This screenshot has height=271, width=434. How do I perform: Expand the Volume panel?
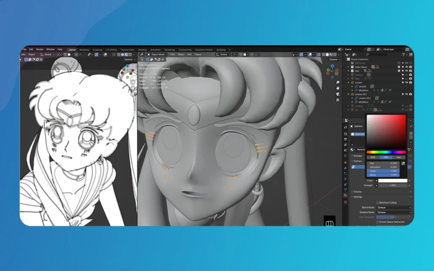pos(357,192)
